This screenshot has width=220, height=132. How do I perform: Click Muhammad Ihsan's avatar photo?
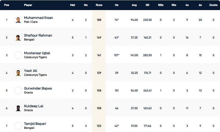tap(18, 20)
